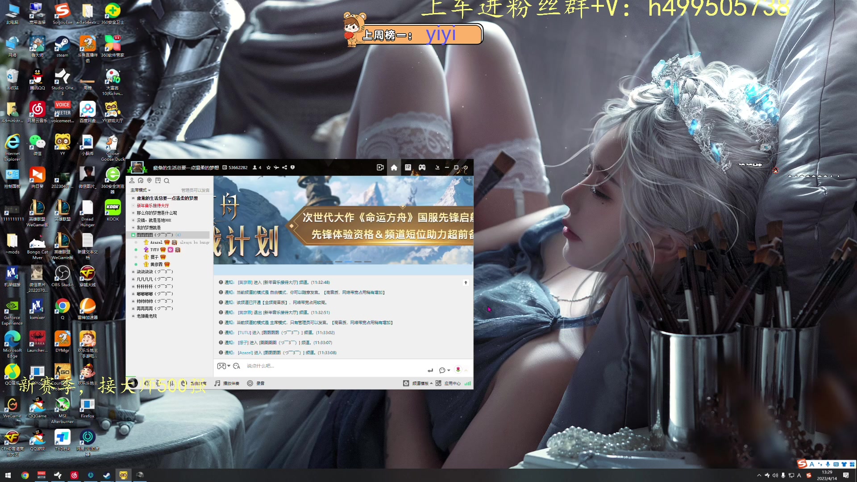Show hidden system tray icons
This screenshot has width=857, height=482.
(x=759, y=475)
